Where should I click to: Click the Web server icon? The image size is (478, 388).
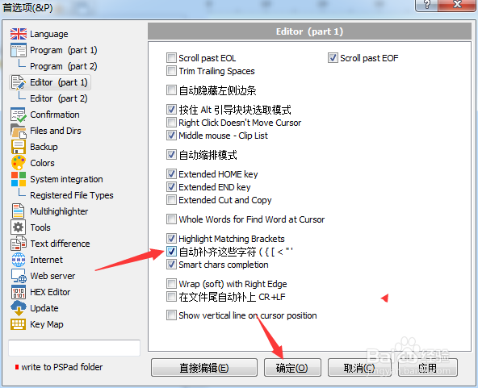coord(19,276)
